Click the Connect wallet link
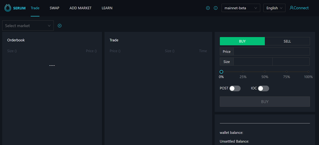 pyautogui.click(x=299, y=8)
